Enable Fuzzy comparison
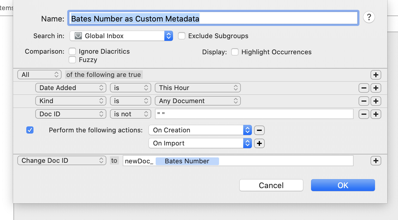The image size is (398, 220). click(72, 60)
